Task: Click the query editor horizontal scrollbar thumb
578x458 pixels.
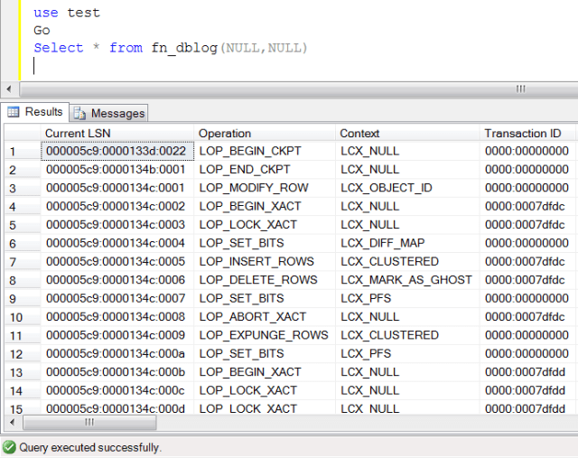Action: pos(519,89)
